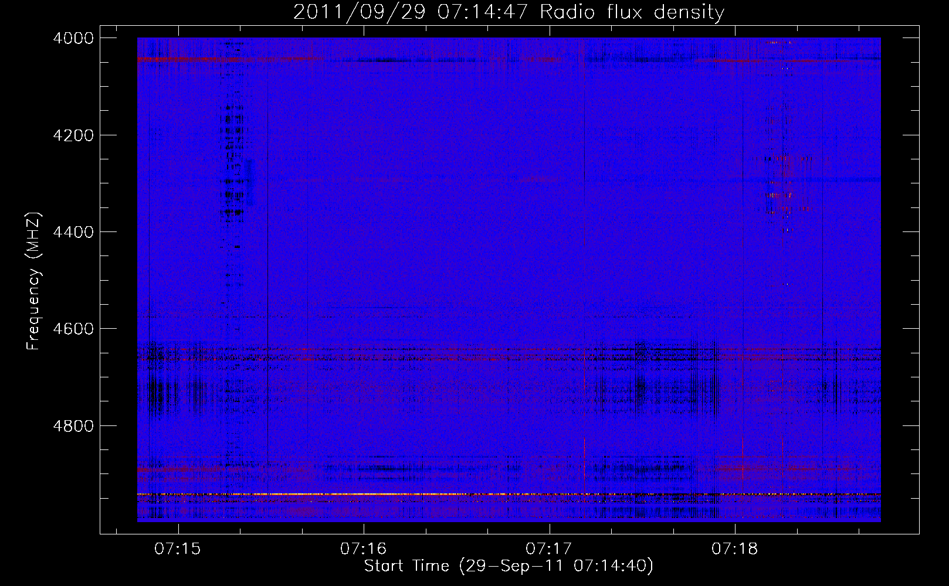Click the "Frequency (MHZ)" axis title

[x=33, y=281]
